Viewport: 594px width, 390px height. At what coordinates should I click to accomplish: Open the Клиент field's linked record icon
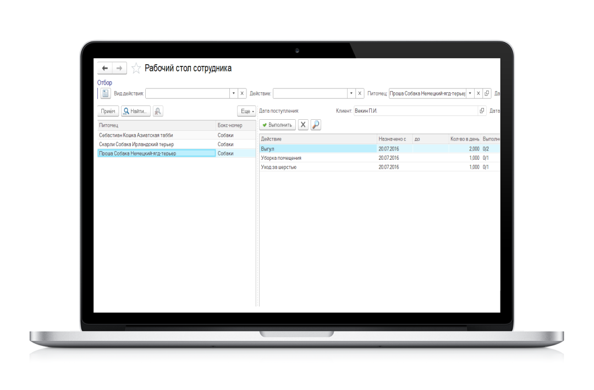pyautogui.click(x=482, y=111)
